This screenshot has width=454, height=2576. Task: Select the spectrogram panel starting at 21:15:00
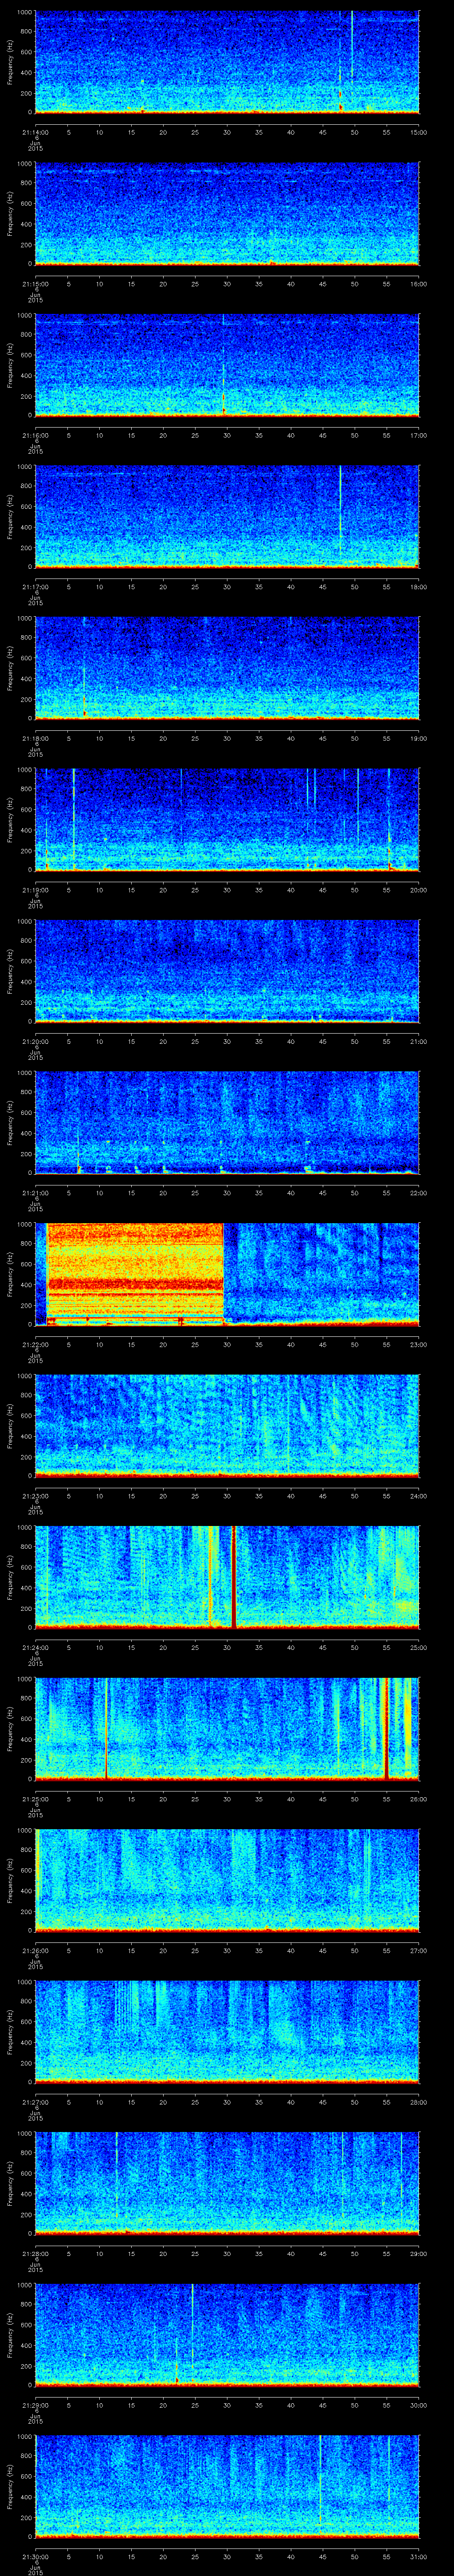pyautogui.click(x=227, y=214)
